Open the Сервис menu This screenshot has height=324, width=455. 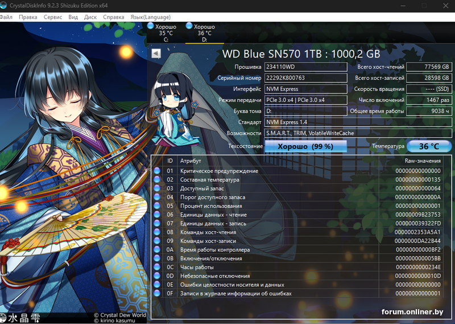click(x=53, y=17)
